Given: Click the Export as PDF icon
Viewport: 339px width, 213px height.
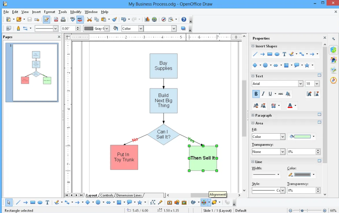Looking at the screenshot, I should tap(56, 20).
